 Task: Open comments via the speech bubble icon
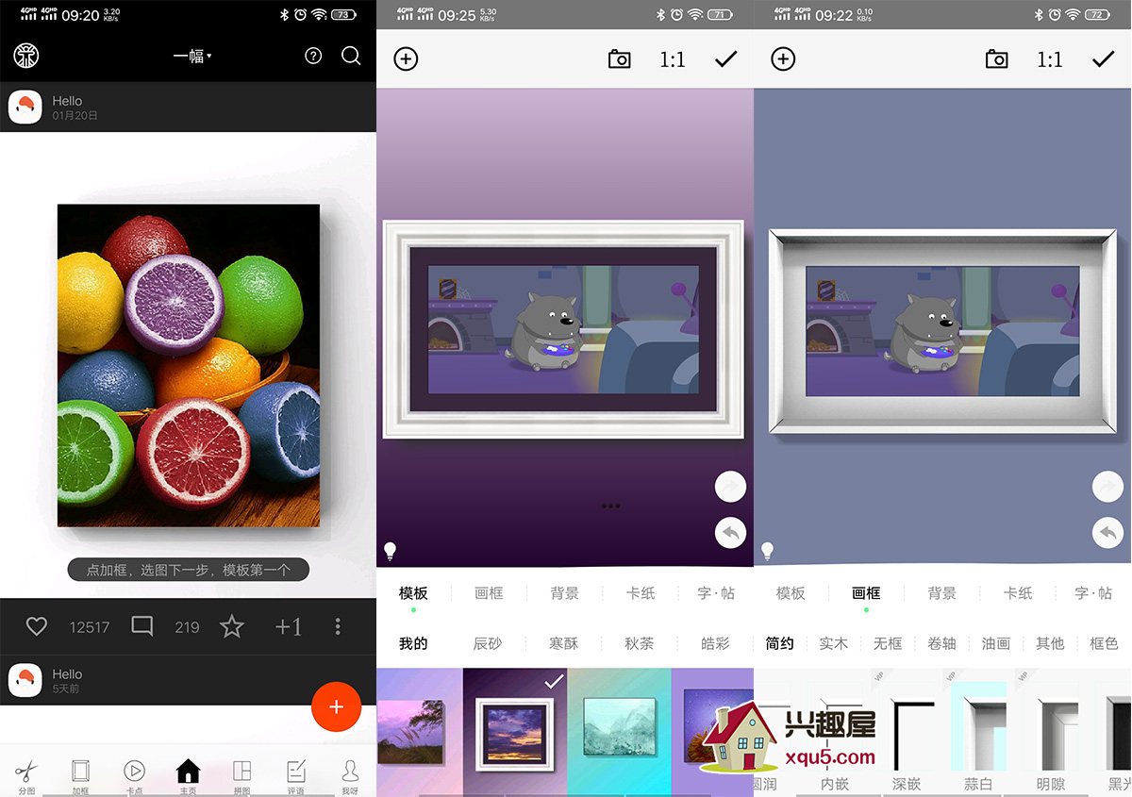point(142,626)
